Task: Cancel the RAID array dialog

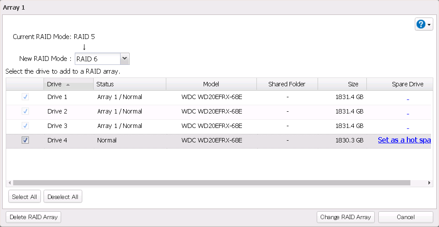Action: pos(406,217)
